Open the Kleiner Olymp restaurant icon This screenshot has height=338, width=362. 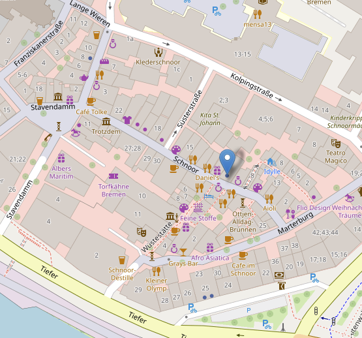pos(157,271)
